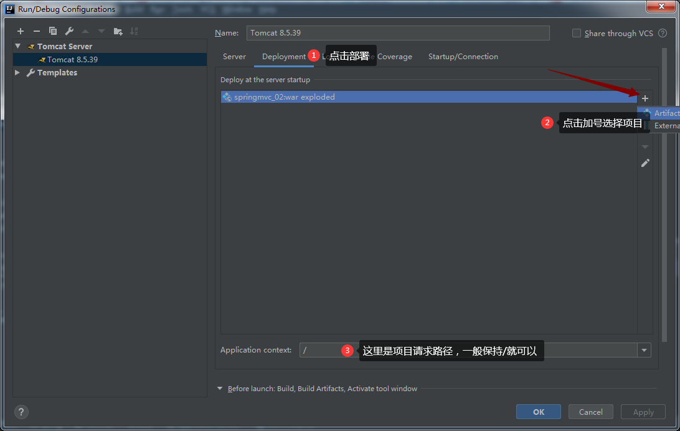This screenshot has width=680, height=431.
Task: Move configuration down in toolbar
Action: pos(102,31)
